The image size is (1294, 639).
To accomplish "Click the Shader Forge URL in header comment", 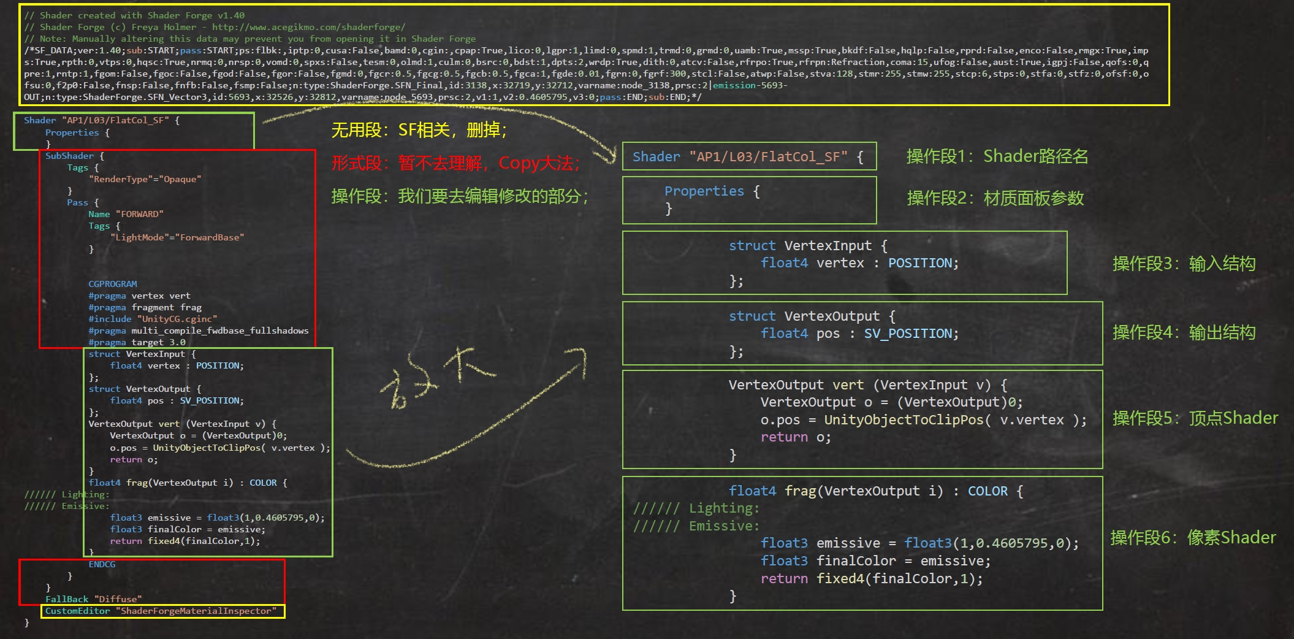I will click(308, 27).
